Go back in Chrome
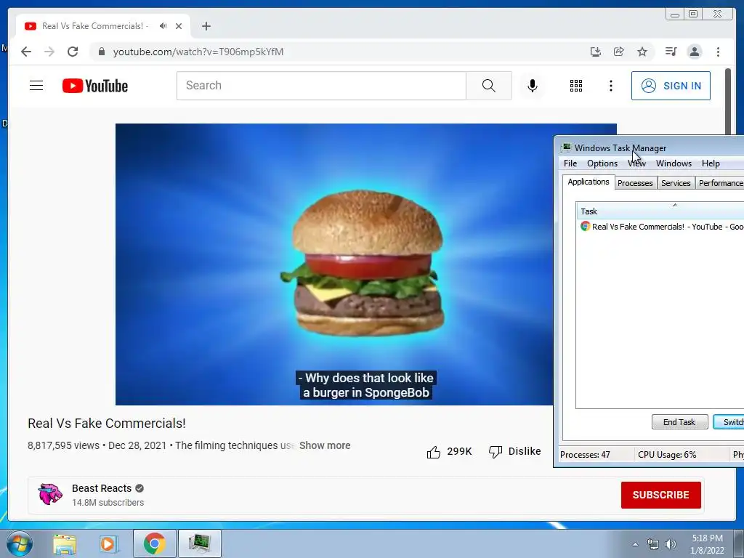The width and height of the screenshot is (744, 558). (x=26, y=52)
